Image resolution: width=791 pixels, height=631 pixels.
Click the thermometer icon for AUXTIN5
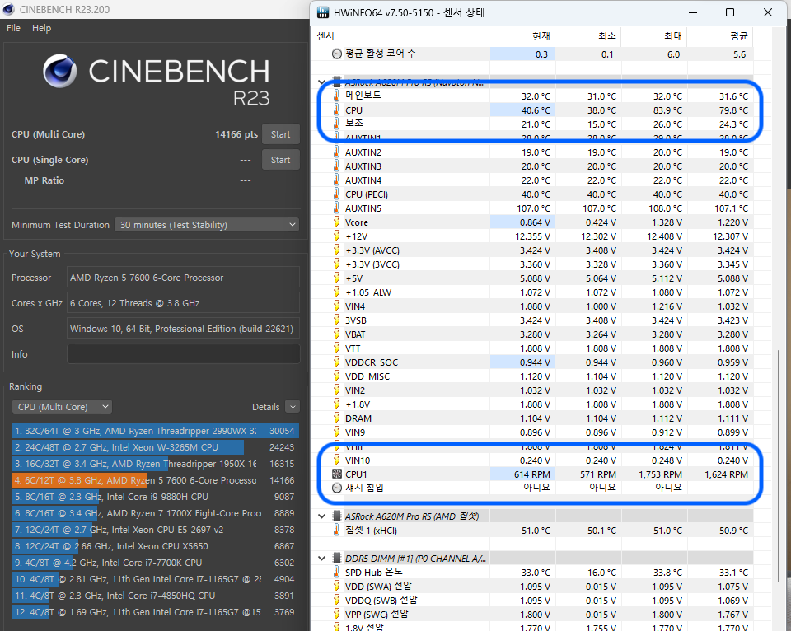(x=336, y=208)
